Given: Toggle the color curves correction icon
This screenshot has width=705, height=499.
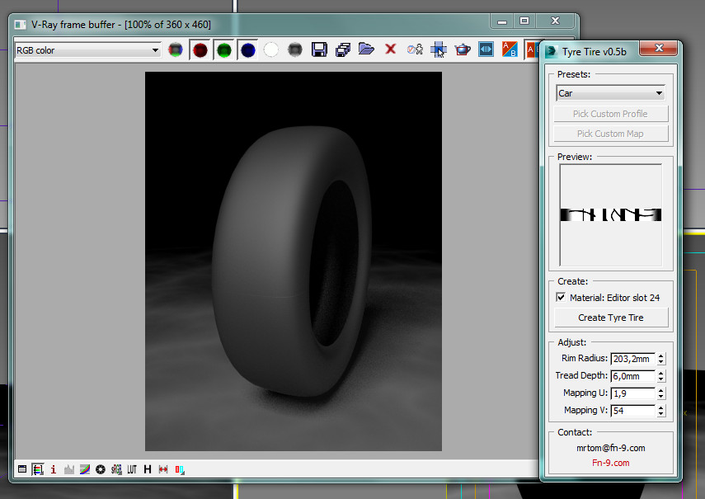Looking at the screenshot, I should click(x=84, y=469).
